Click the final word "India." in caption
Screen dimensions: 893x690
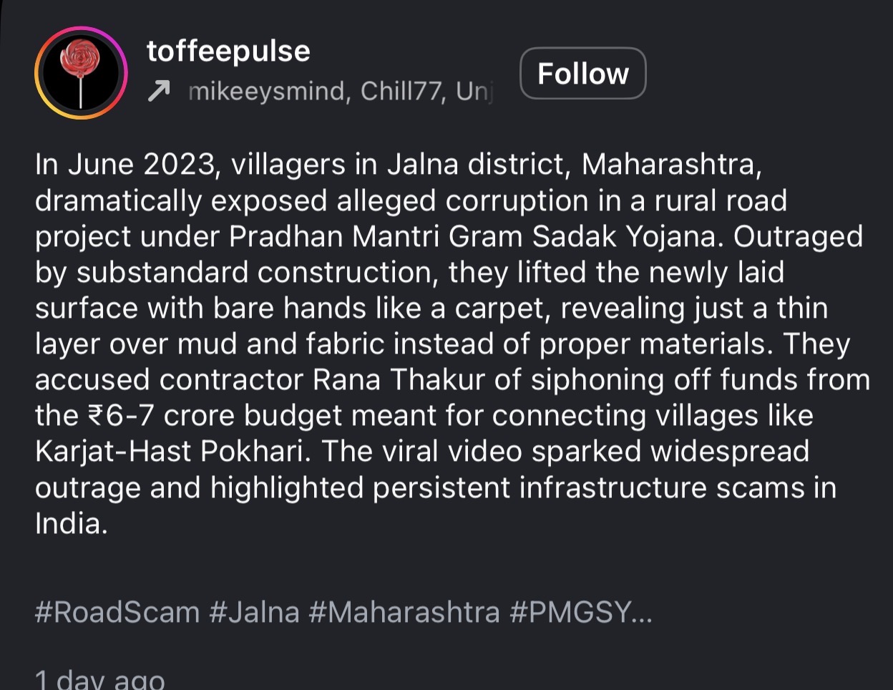tap(71, 524)
